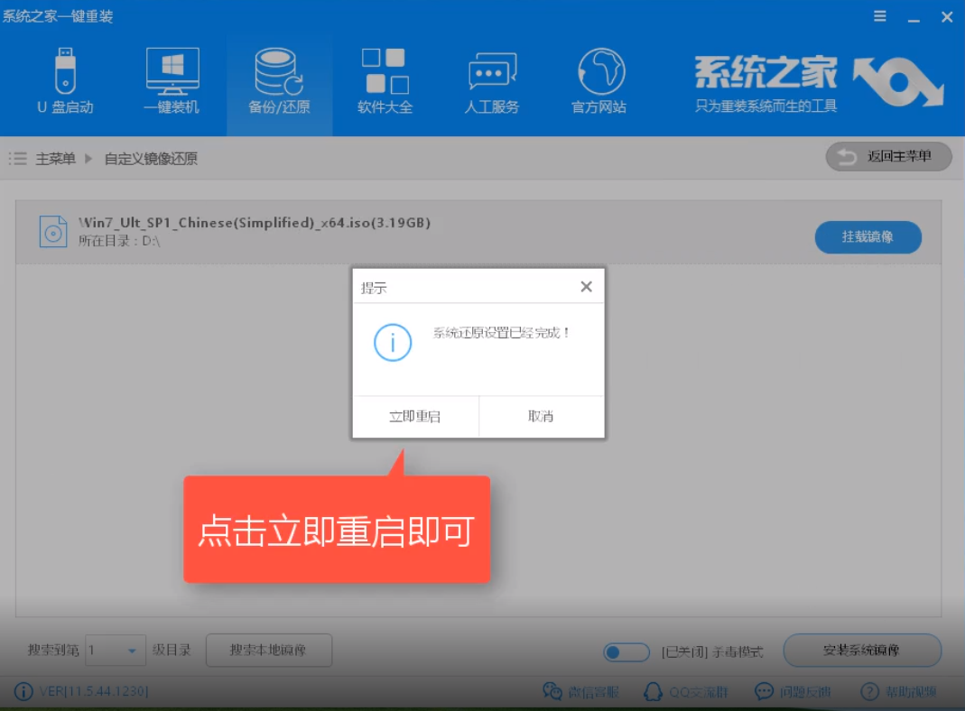Open the hamburger menu at top right

[x=879, y=16]
